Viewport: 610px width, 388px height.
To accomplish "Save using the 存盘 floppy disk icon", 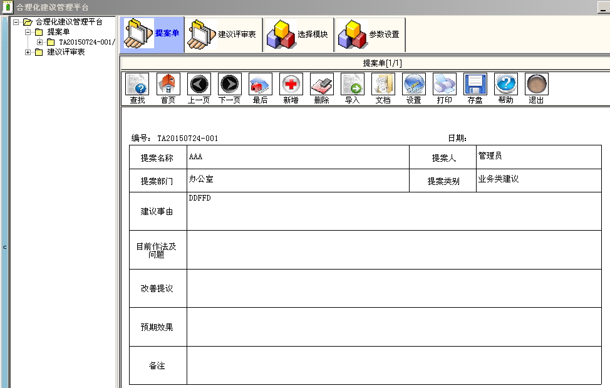I will (475, 84).
